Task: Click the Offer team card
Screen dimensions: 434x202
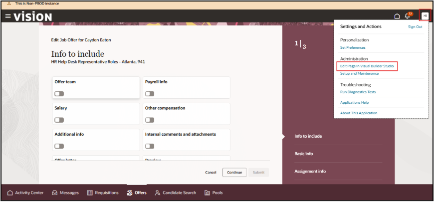Action: click(96, 87)
